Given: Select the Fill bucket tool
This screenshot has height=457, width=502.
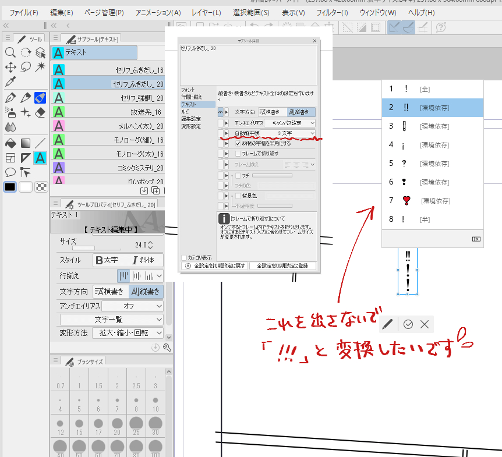Looking at the screenshot, I should pyautogui.click(x=10, y=143).
